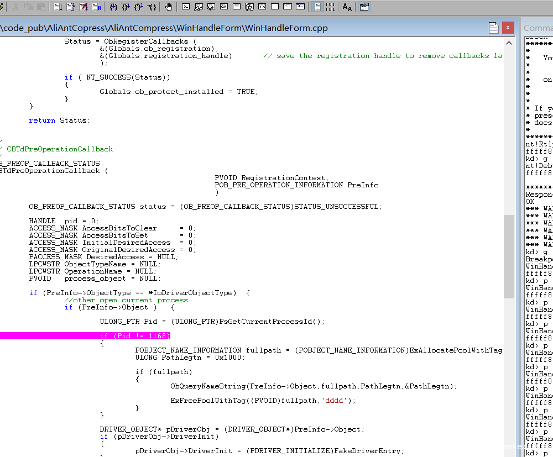The image size is (553, 457).
Task: Open the Options dialog toolbar icon
Action: tap(364, 7)
